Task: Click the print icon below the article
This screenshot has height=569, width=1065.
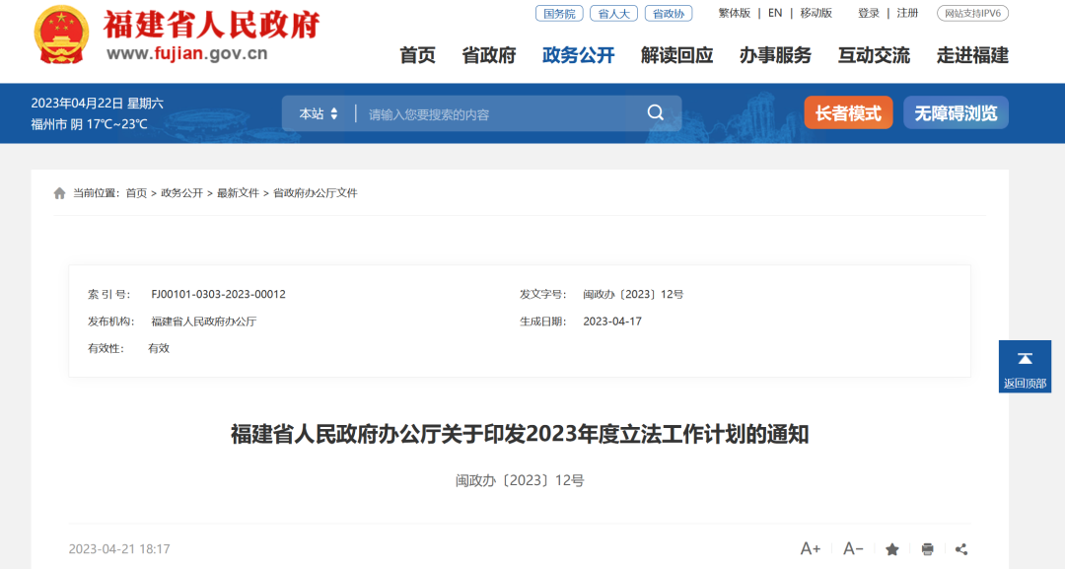Action: pyautogui.click(x=927, y=548)
